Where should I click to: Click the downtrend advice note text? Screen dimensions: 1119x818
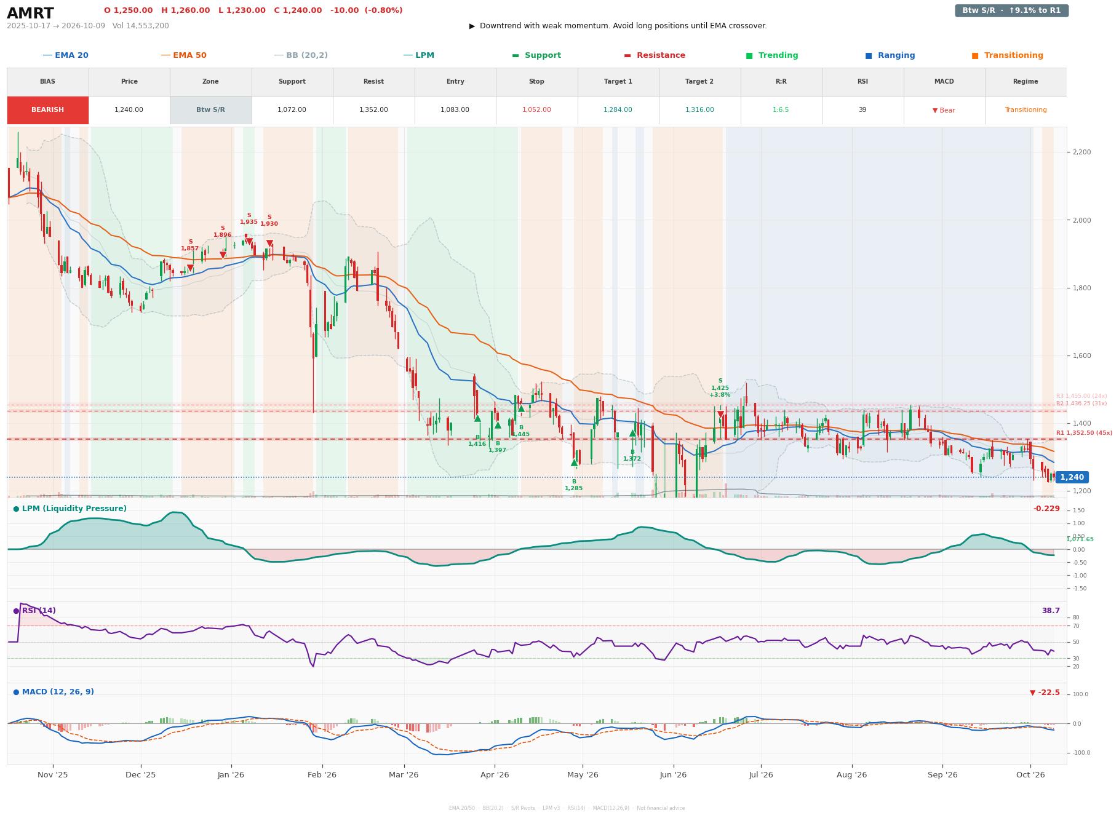point(618,26)
